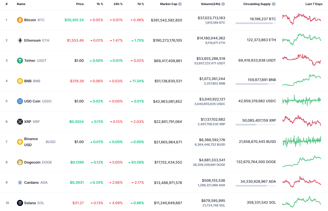Click Bitcoin's circulating supply progress bar

coord(255,23)
